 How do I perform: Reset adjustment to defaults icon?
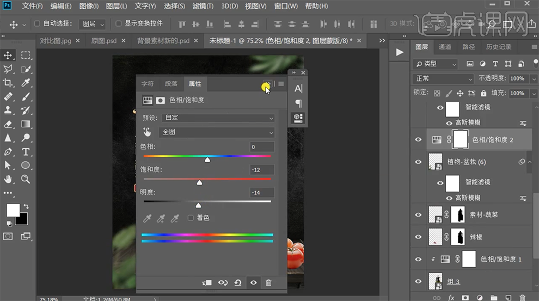click(x=238, y=282)
